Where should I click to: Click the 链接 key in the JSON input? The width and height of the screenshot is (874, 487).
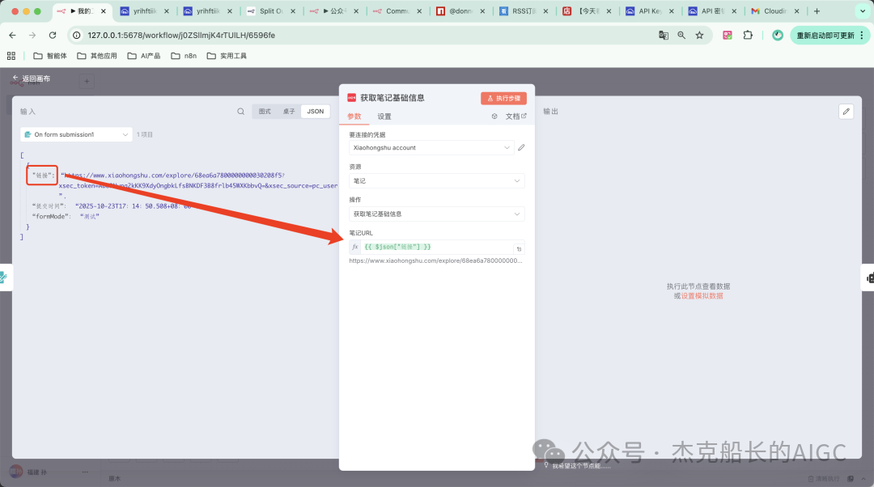pos(42,176)
